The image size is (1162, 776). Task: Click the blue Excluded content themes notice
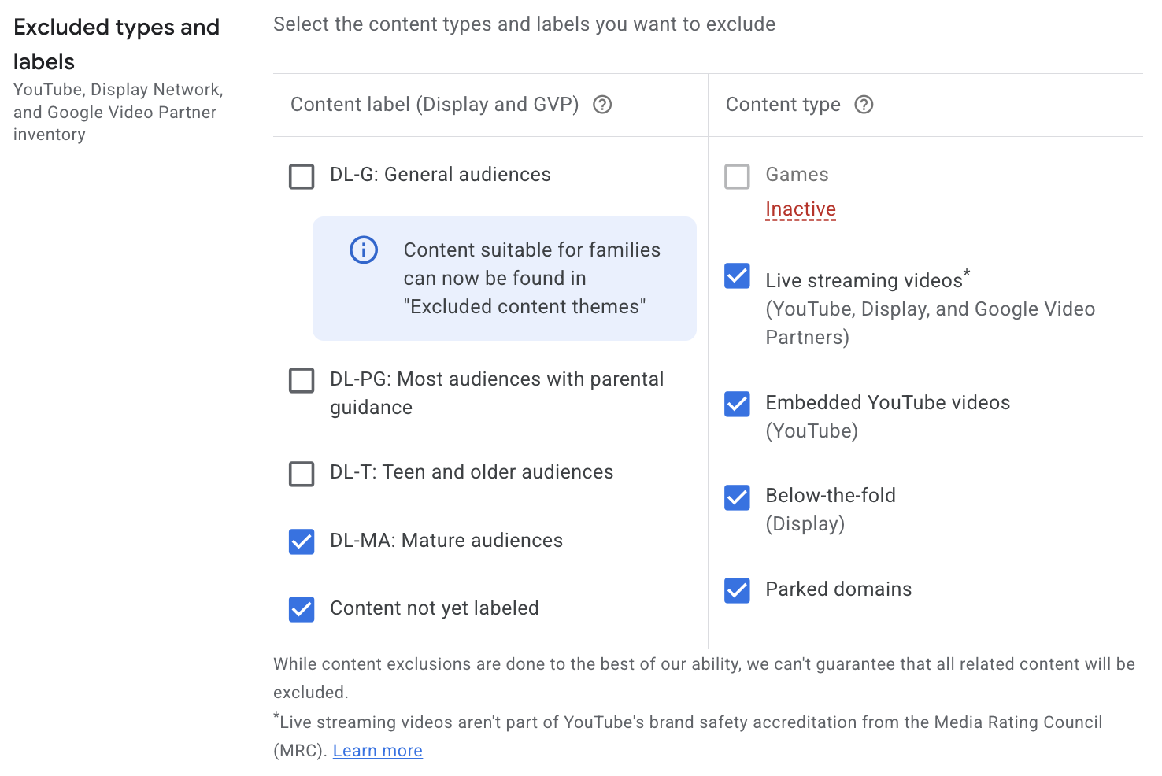(504, 278)
